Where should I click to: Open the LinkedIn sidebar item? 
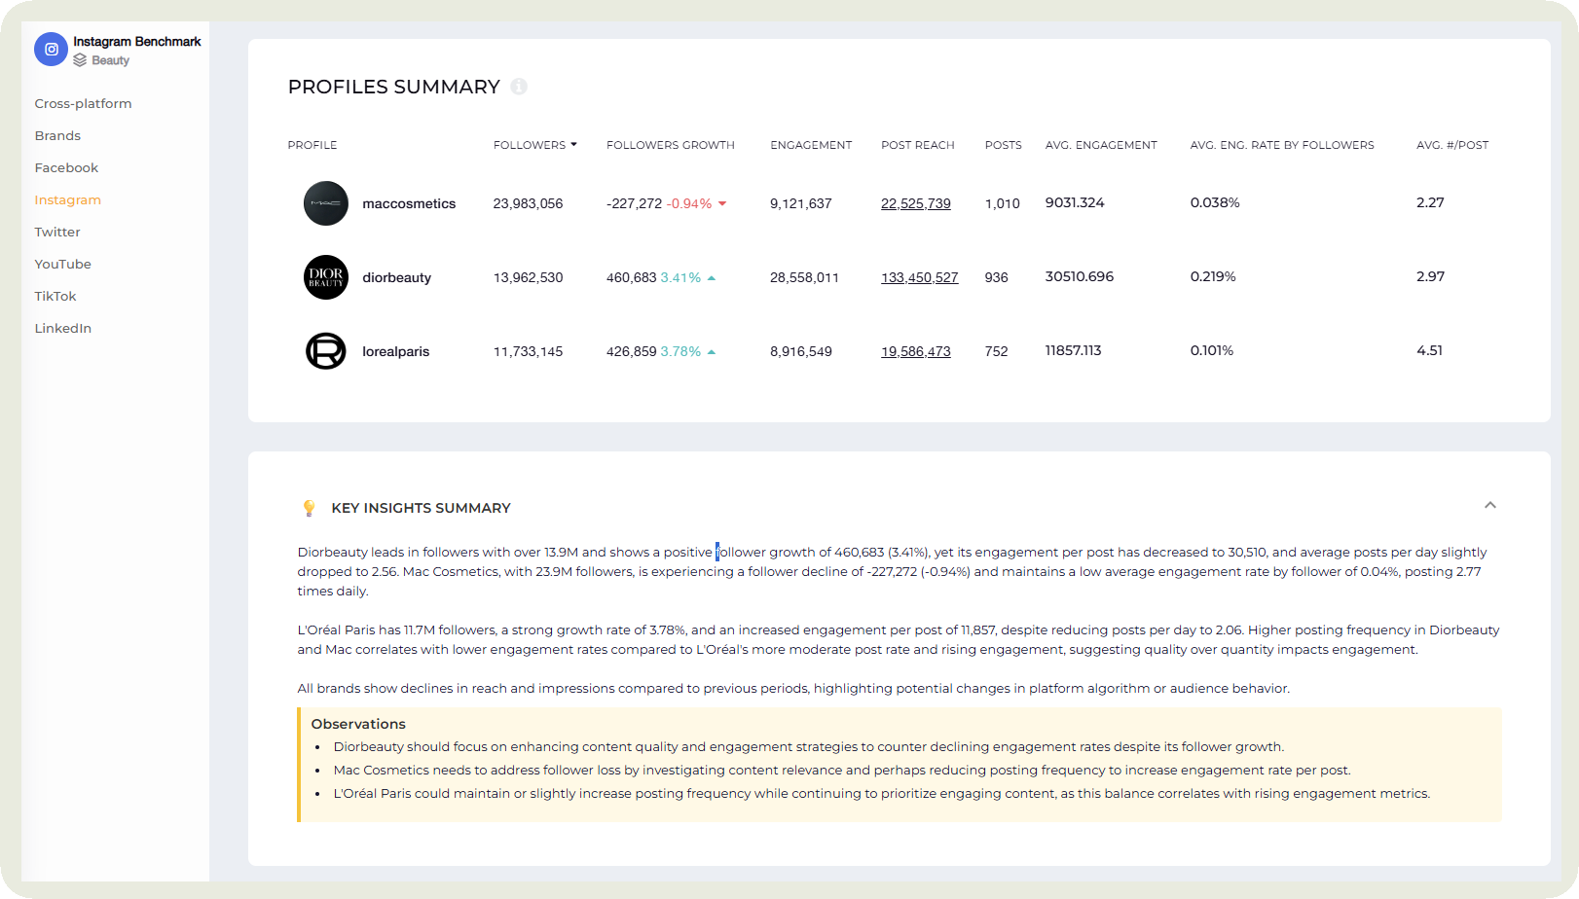(63, 329)
